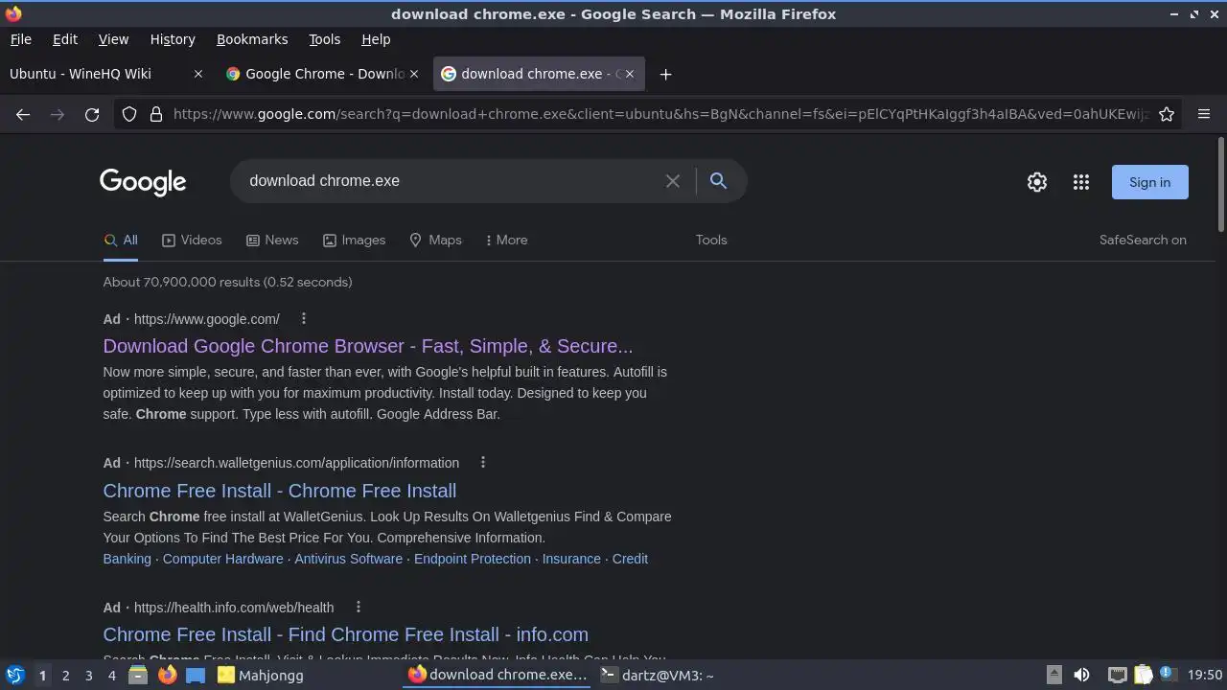The height and width of the screenshot is (690, 1227).
Task: Follow the Credit sublink
Action: pos(630,559)
